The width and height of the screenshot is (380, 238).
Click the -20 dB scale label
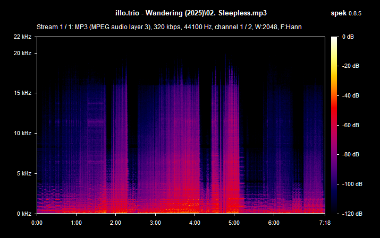coord(350,66)
